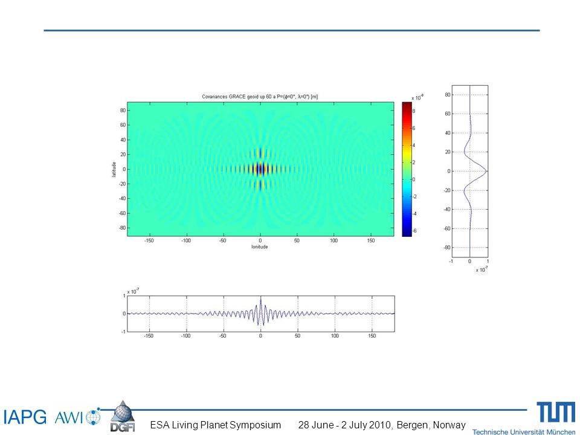The height and width of the screenshot is (435, 580).
Task: Click the '80' latitude tick on main map
Action: pyautogui.click(x=123, y=110)
